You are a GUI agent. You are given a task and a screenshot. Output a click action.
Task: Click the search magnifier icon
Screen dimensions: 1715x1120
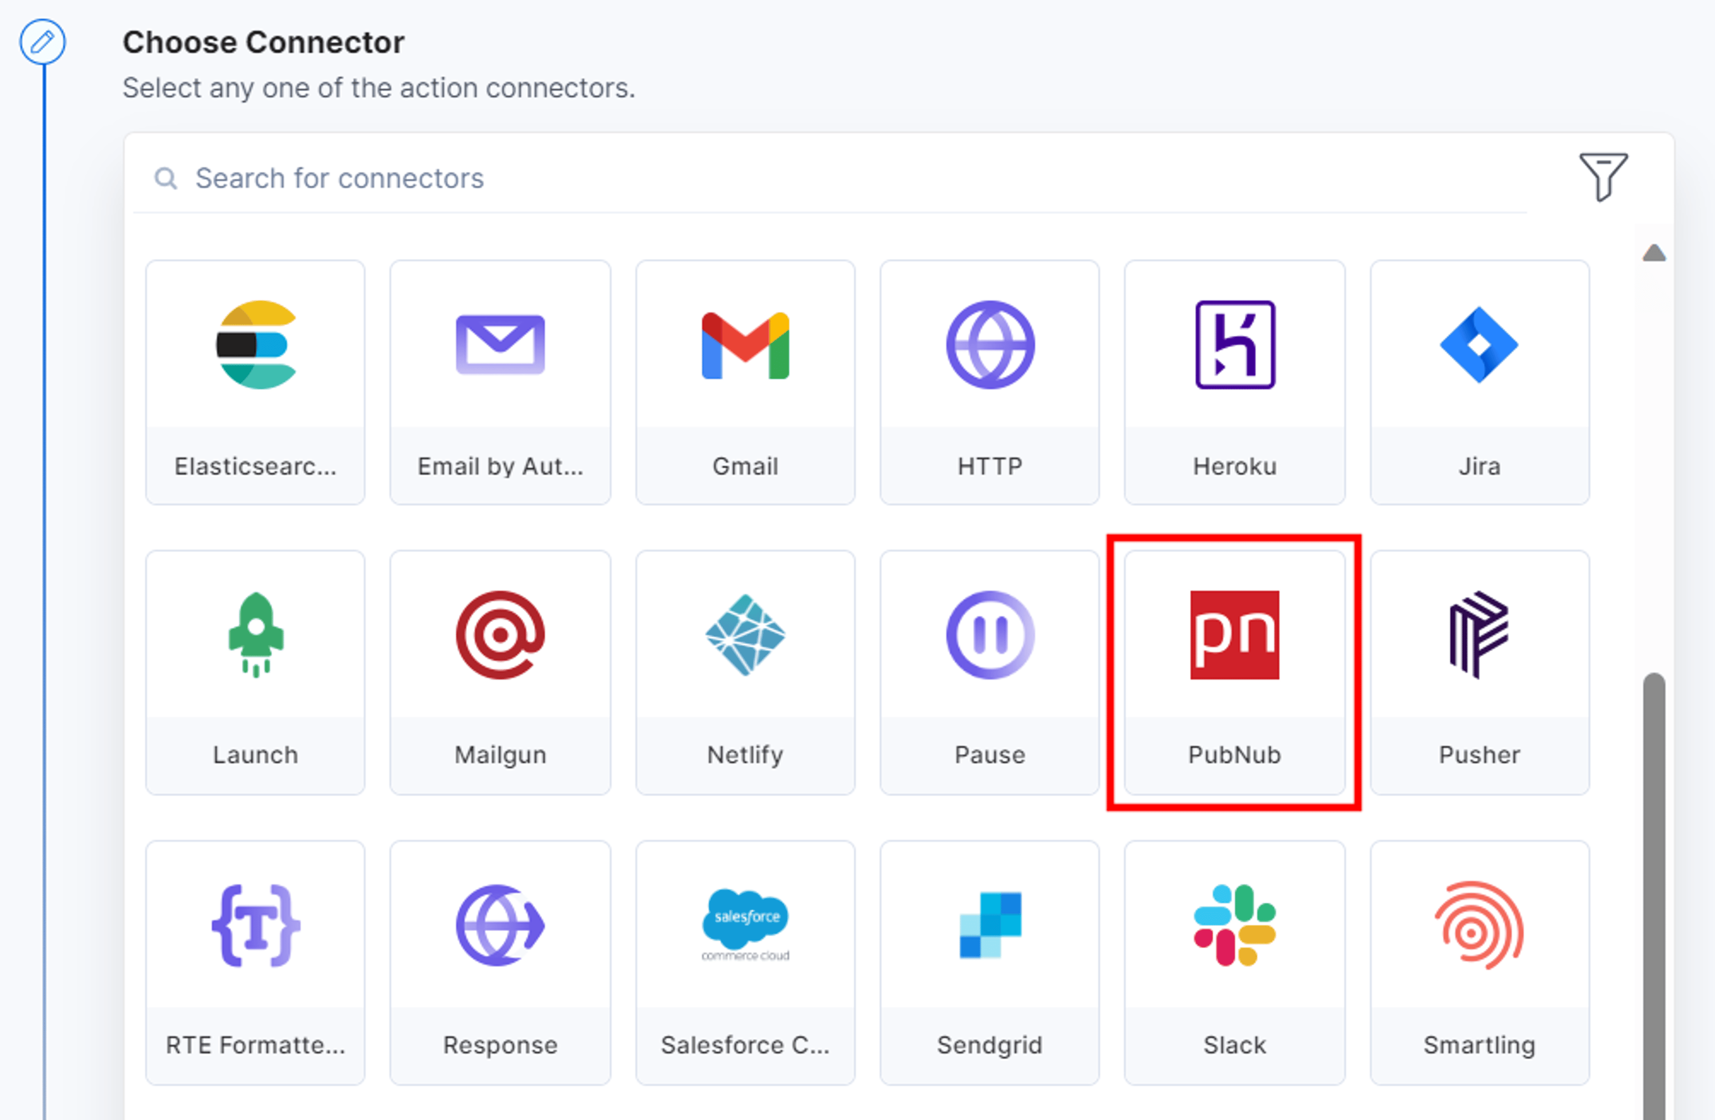tap(166, 178)
